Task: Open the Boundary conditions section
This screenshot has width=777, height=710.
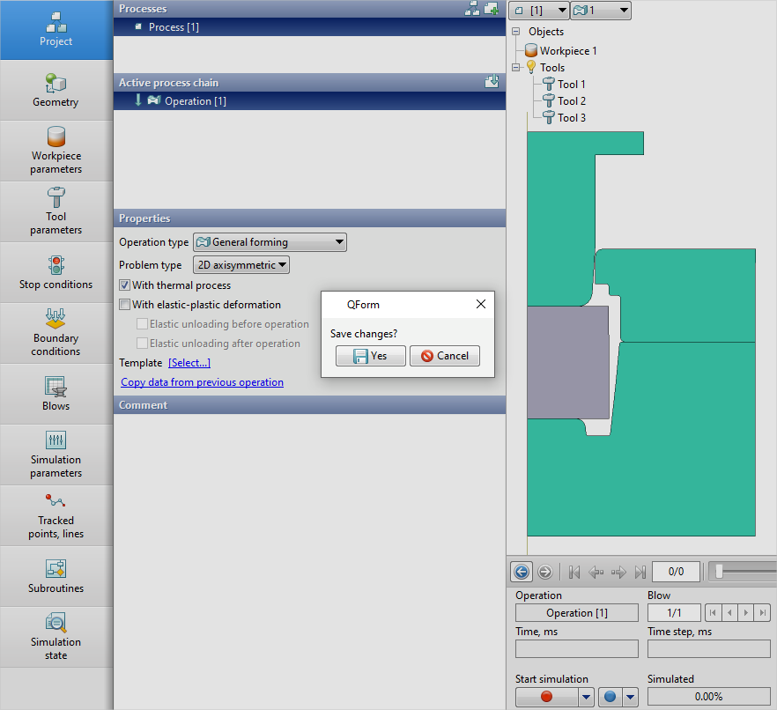Action: tap(55, 333)
